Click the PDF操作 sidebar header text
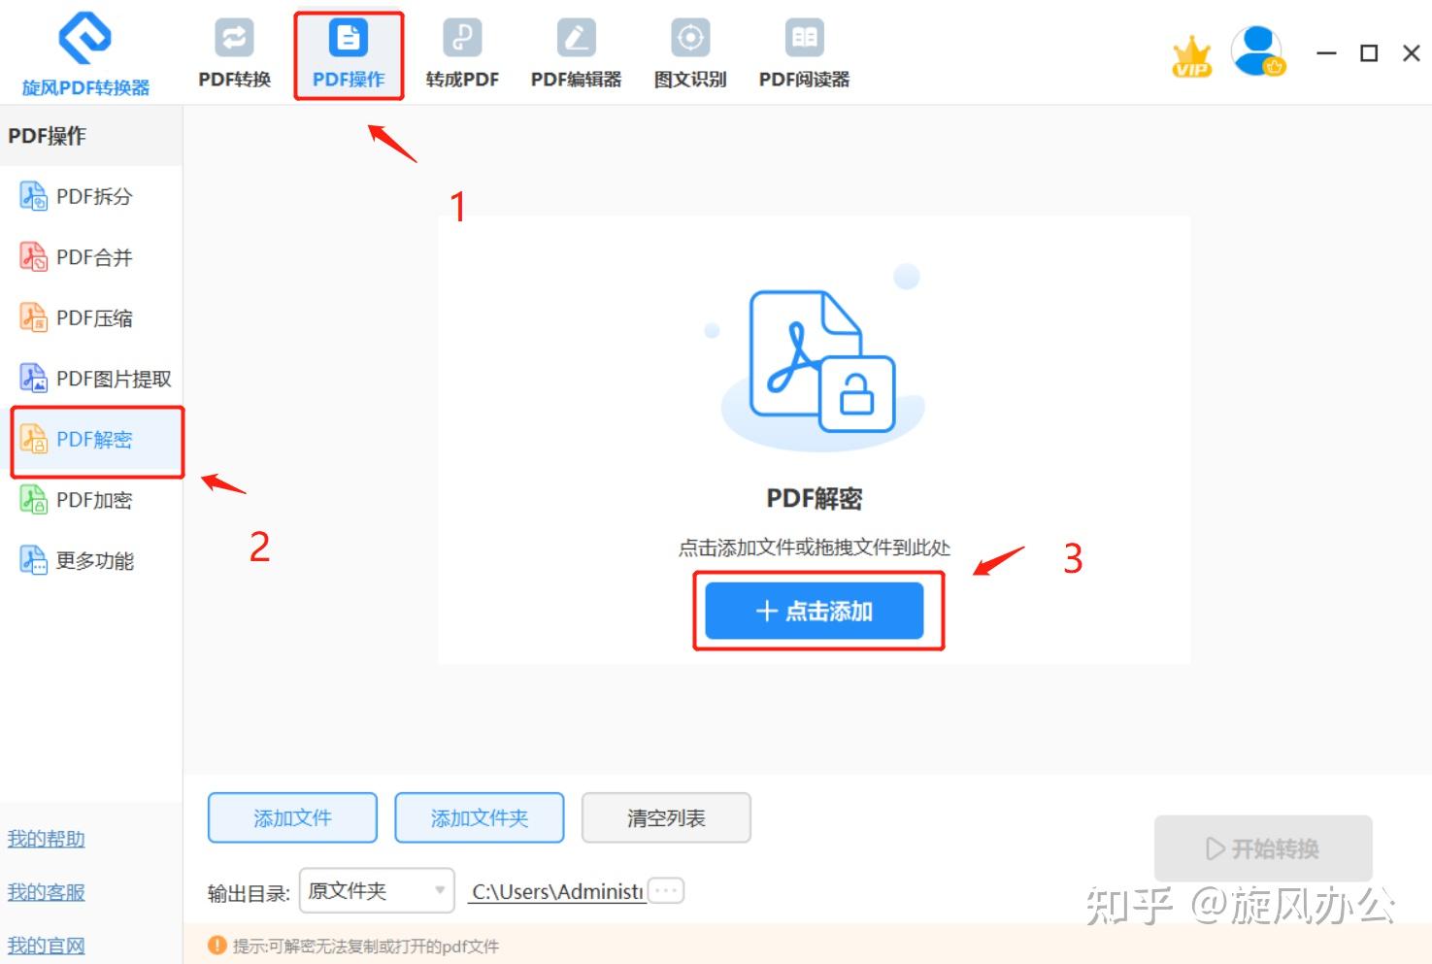This screenshot has width=1432, height=964. point(47,136)
